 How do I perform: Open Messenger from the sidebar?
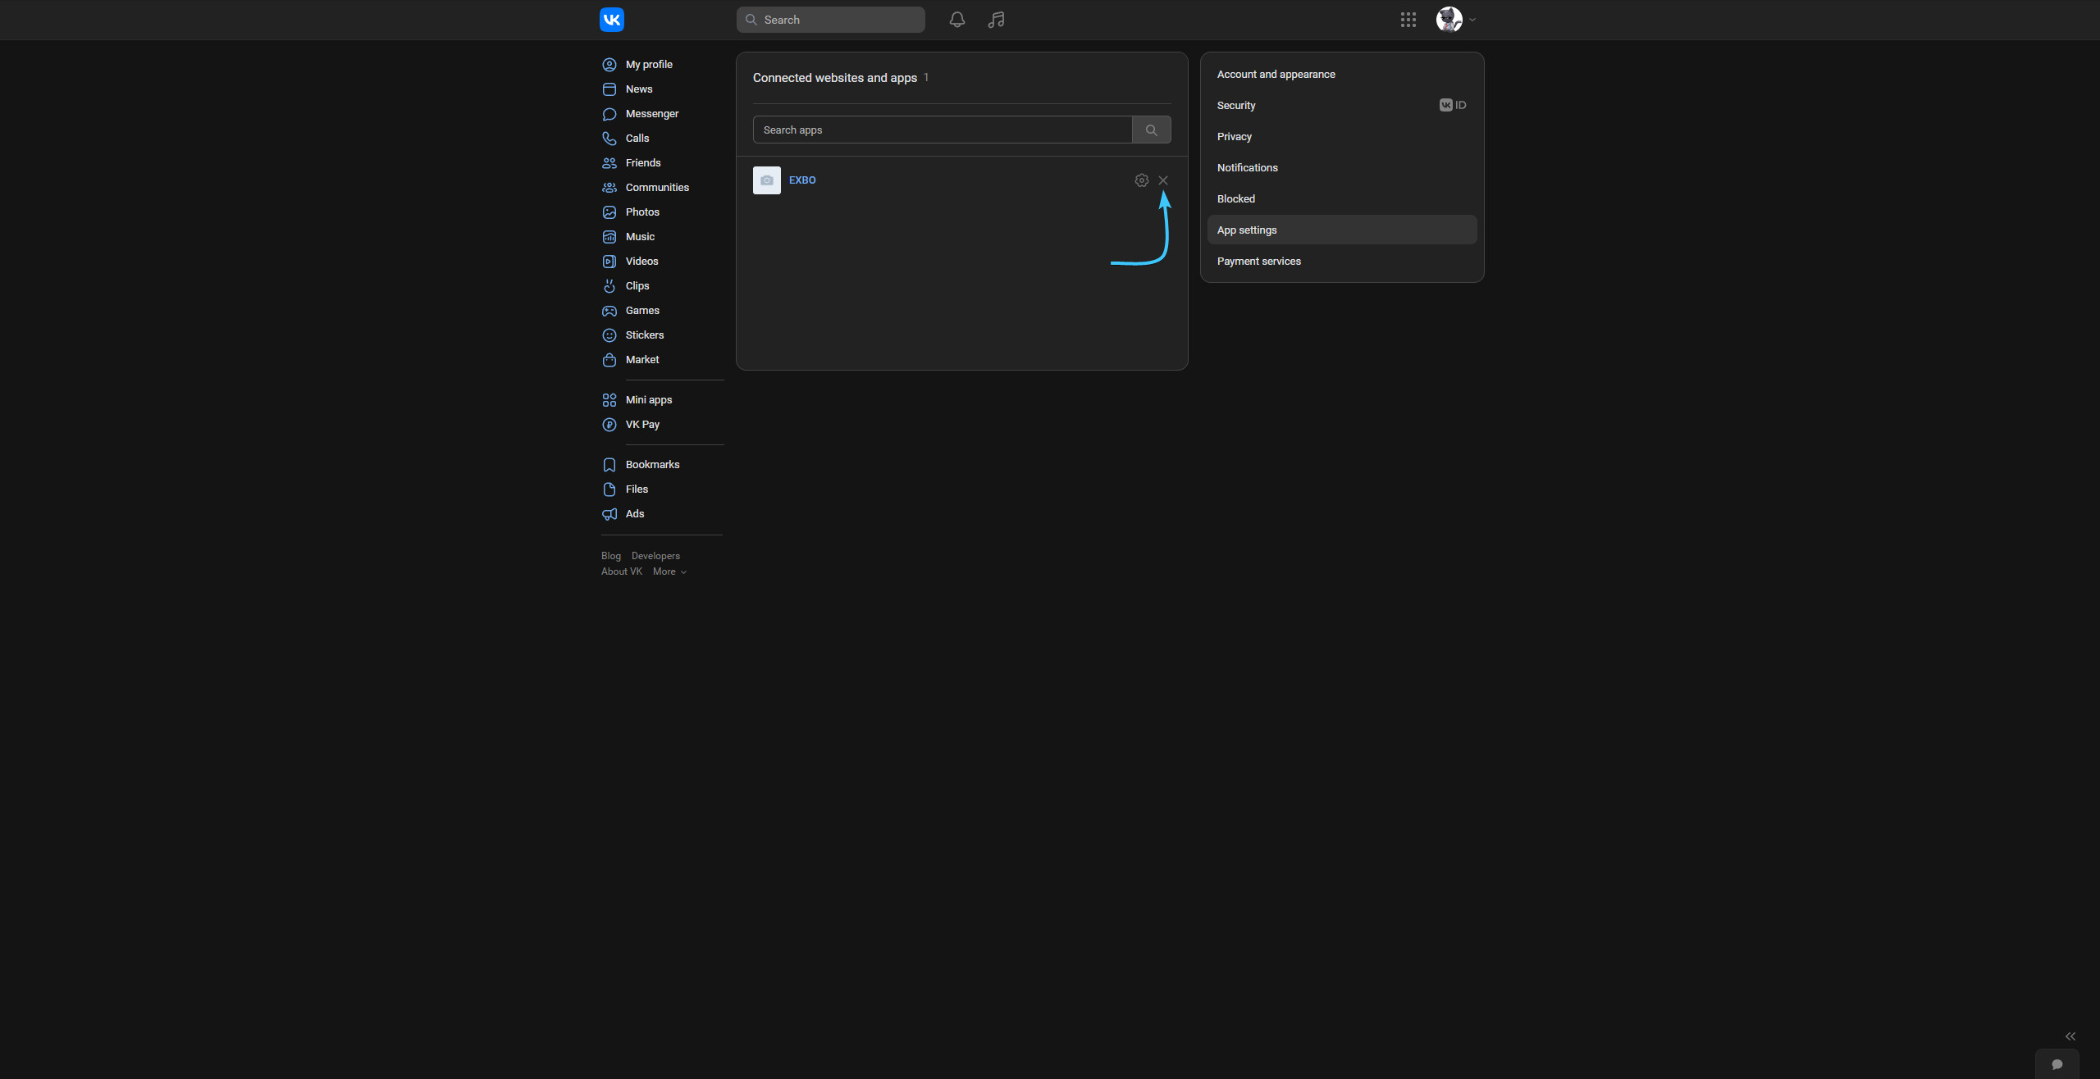pyautogui.click(x=651, y=114)
